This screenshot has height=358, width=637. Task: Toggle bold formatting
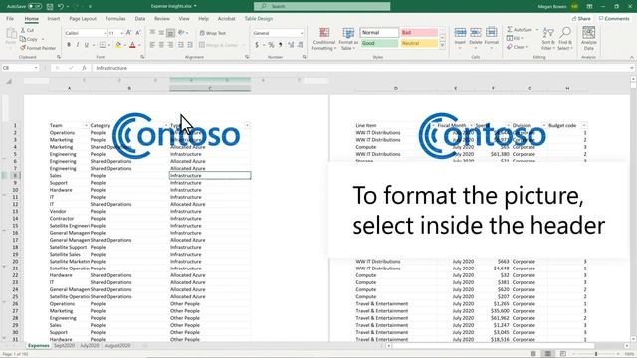tap(69, 45)
